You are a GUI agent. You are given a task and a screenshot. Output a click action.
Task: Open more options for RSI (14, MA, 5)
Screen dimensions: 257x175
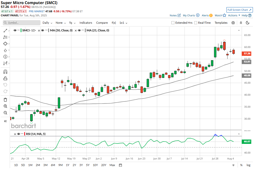click(22, 134)
